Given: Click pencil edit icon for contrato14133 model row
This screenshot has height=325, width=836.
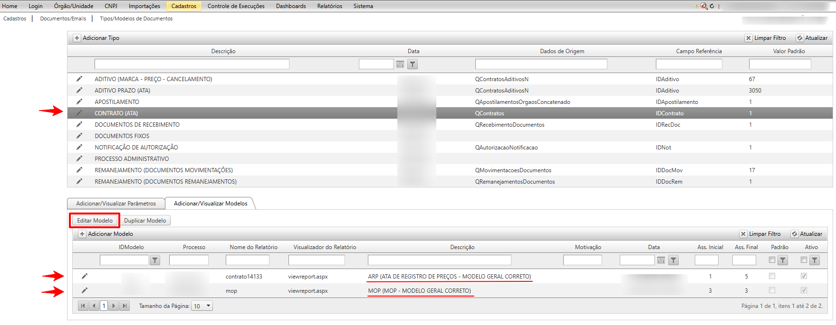Looking at the screenshot, I should coord(85,276).
